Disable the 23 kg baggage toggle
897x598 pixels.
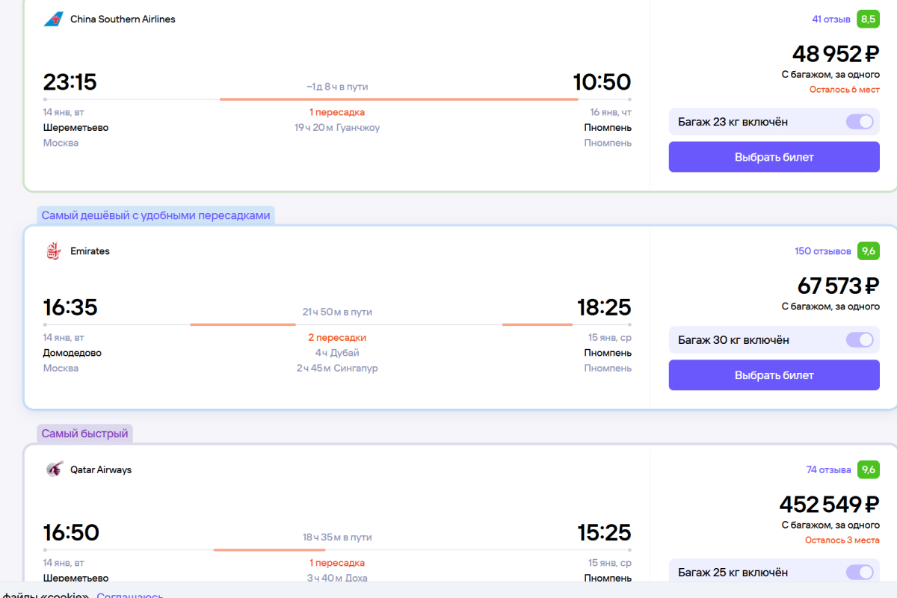pos(860,122)
